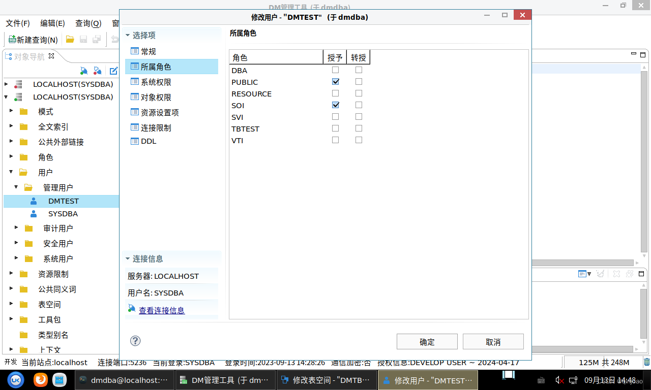Uncheck the 授予 box for PUBLIC role
Image resolution: width=651 pixels, height=390 pixels.
(335, 82)
